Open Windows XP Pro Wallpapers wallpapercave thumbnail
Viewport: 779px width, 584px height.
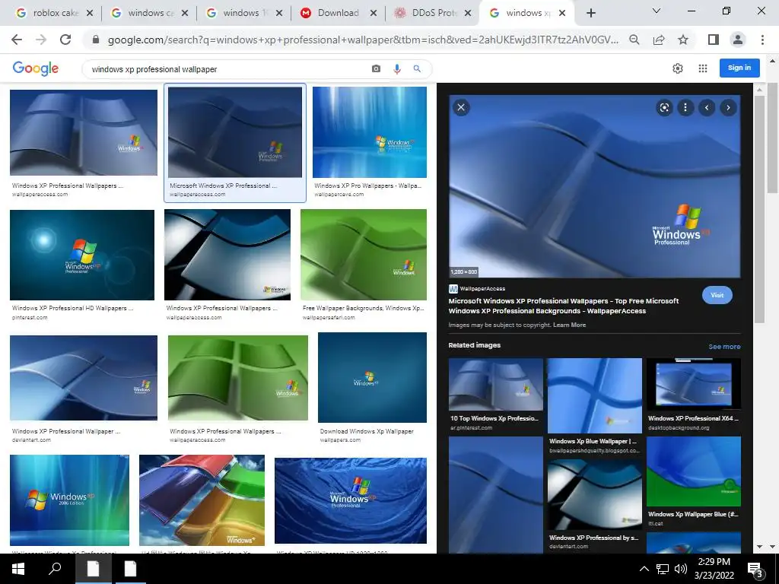click(370, 132)
